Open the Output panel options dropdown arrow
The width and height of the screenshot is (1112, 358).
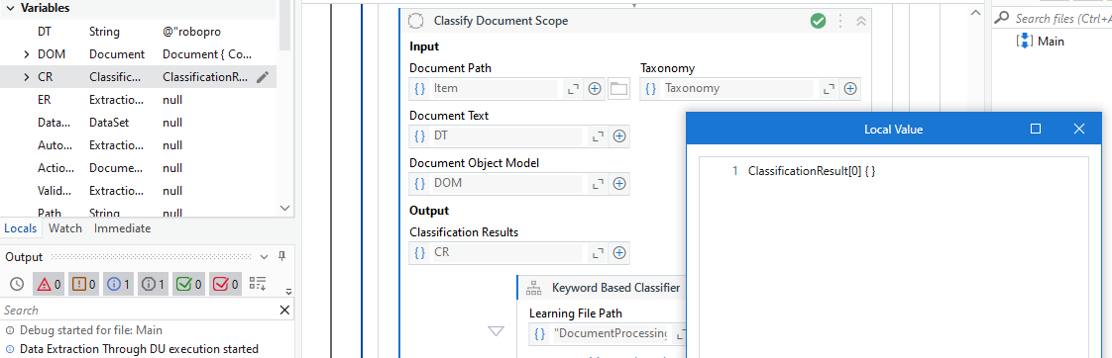[x=264, y=257]
